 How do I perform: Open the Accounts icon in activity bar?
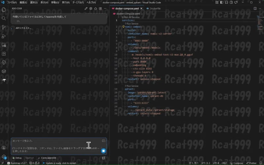[4, 148]
